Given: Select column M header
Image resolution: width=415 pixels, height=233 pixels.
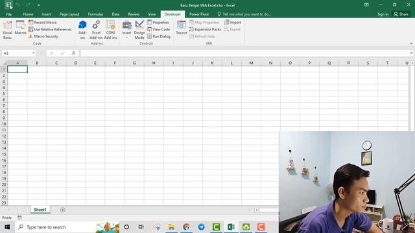Looking at the screenshot, I should 251,63.
